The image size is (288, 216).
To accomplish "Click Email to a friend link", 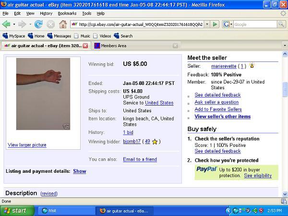I will 140,159.
